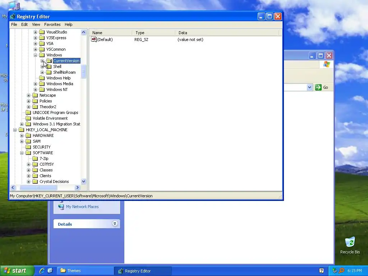
Task: Click the Windows Media folder icon
Action: (42, 84)
